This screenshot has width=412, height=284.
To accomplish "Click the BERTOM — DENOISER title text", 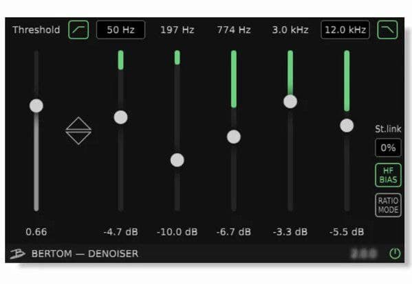I will pos(85,254).
